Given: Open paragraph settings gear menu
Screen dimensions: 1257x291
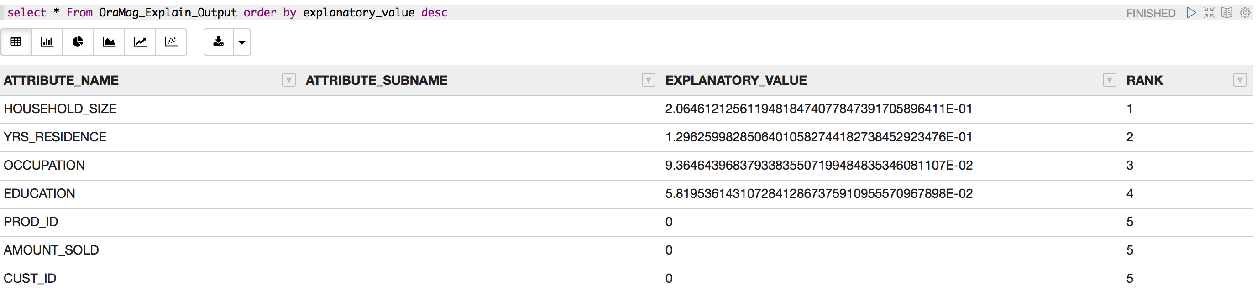Looking at the screenshot, I should [1245, 13].
